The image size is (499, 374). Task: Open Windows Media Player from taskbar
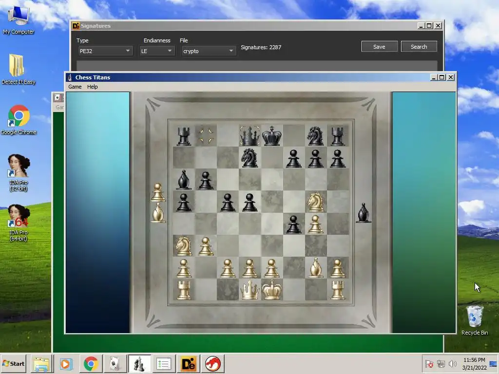[66, 364]
